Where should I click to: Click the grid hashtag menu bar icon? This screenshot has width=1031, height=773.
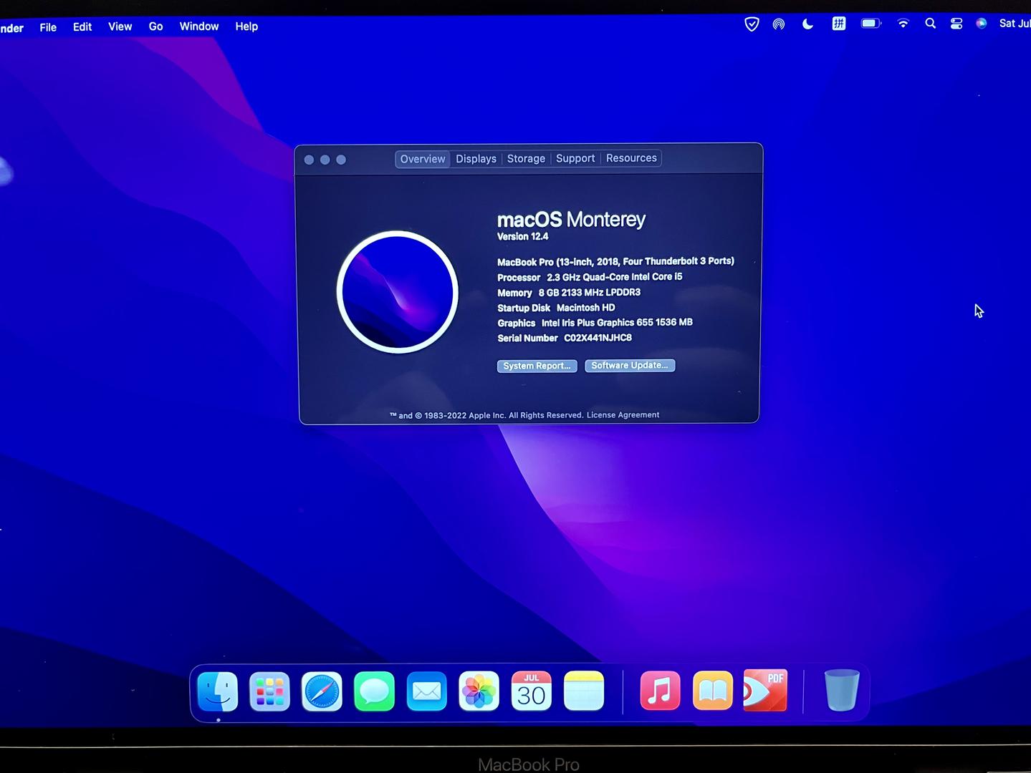click(x=838, y=24)
